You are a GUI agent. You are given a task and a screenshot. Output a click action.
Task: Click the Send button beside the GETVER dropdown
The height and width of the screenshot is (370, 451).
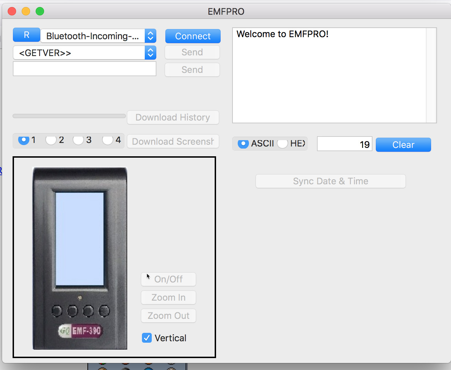pos(192,52)
